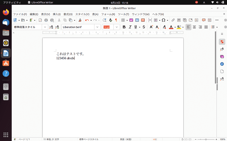Open the sidebar Properties panel icon

(222, 42)
